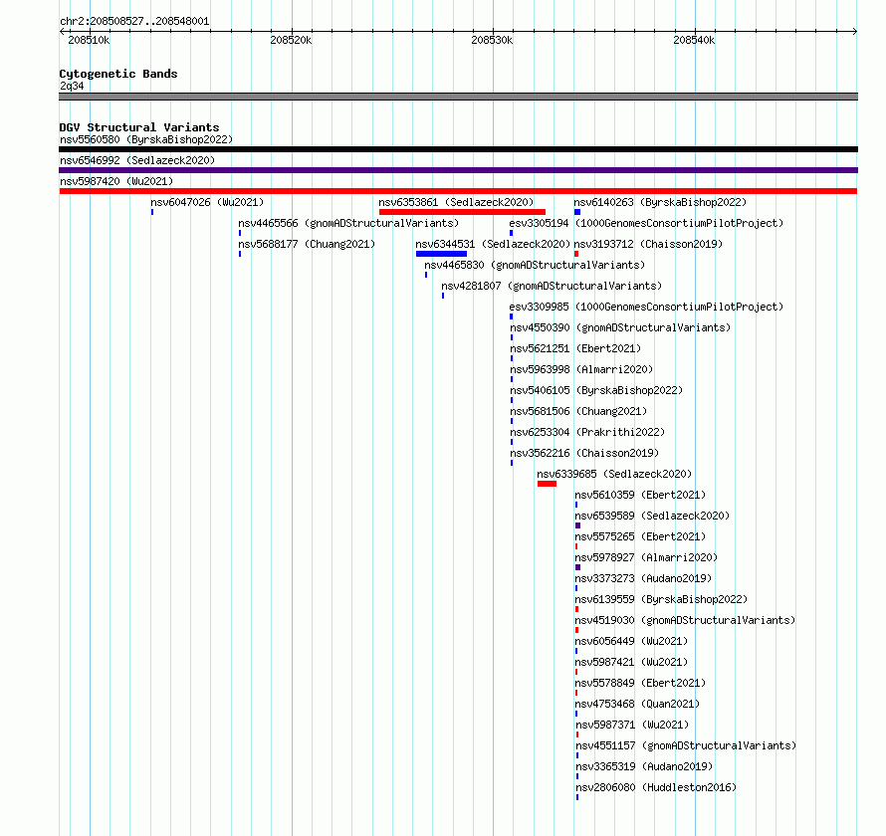This screenshot has width=886, height=836.
Task: Open nsv2806080 (Huddleston2016) variant label
Action: (656, 787)
